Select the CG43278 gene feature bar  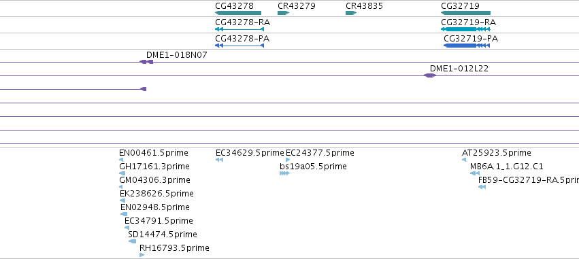point(238,13)
